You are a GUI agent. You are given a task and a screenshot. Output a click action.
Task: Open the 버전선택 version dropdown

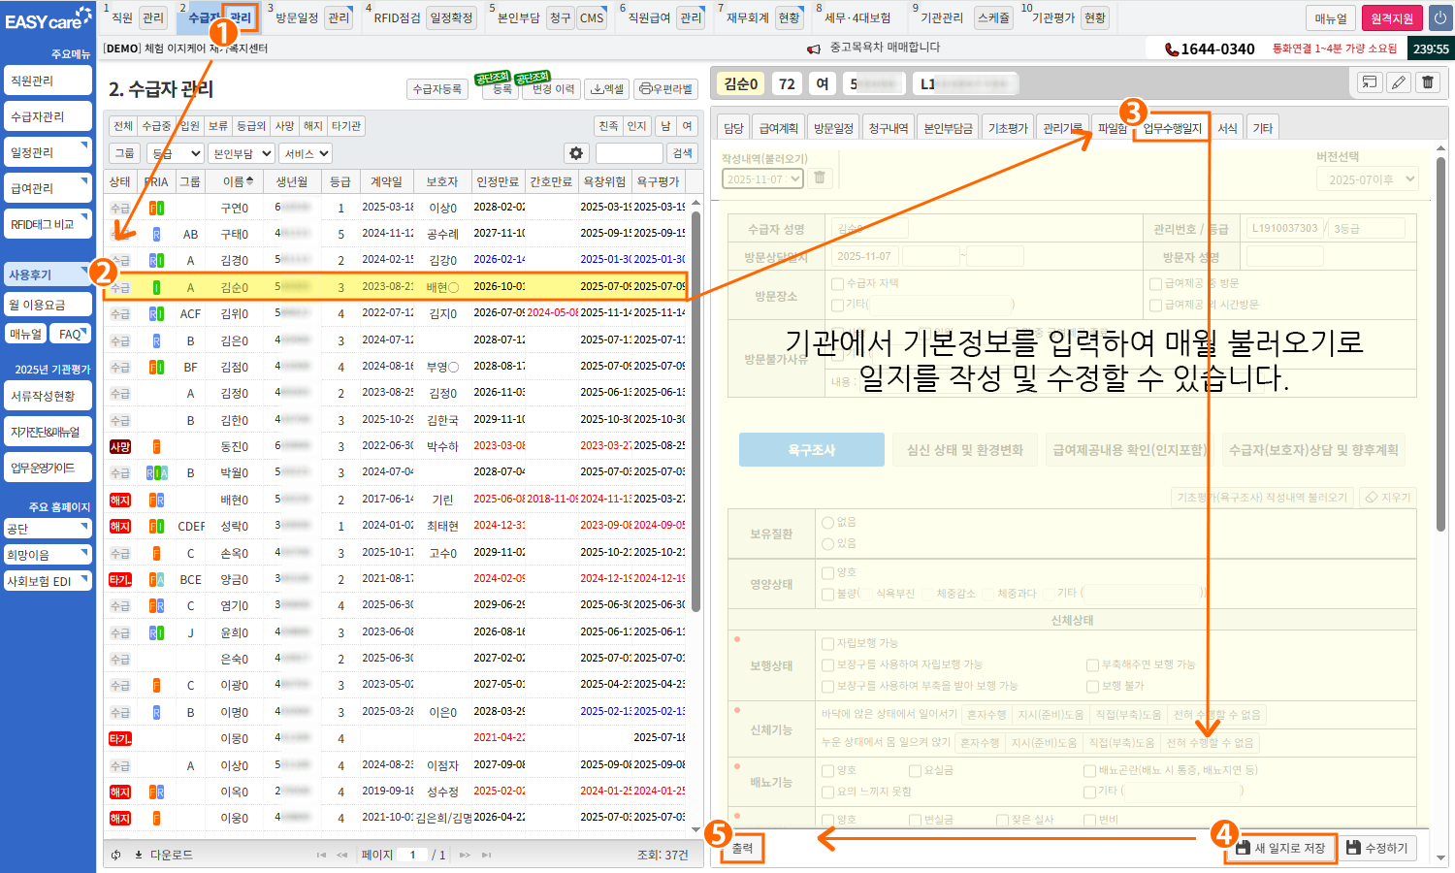coord(1367,179)
